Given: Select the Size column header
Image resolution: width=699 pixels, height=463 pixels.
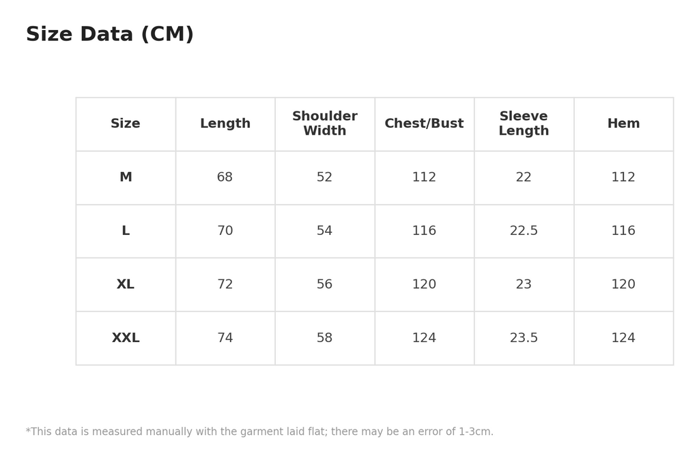Looking at the screenshot, I should point(126,123).
